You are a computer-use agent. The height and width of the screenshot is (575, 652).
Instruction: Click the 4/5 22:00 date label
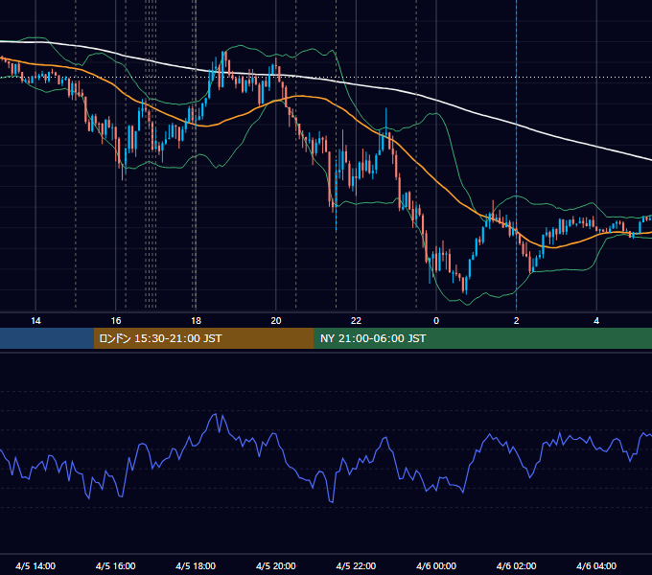pos(356,565)
